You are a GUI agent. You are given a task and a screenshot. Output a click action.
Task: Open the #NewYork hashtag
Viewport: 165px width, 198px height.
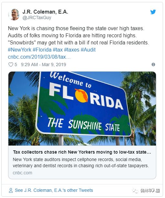[x=19, y=50]
